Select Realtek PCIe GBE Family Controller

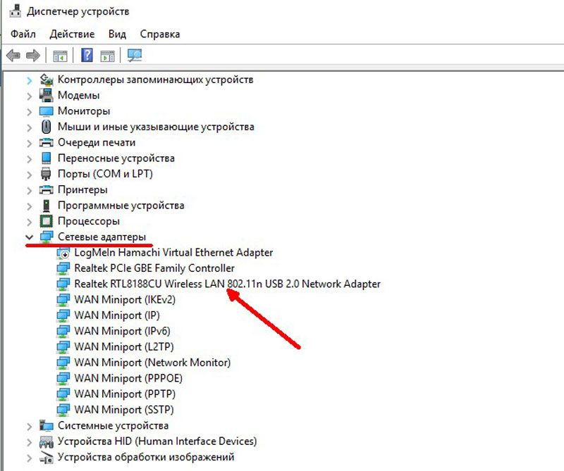tap(154, 268)
